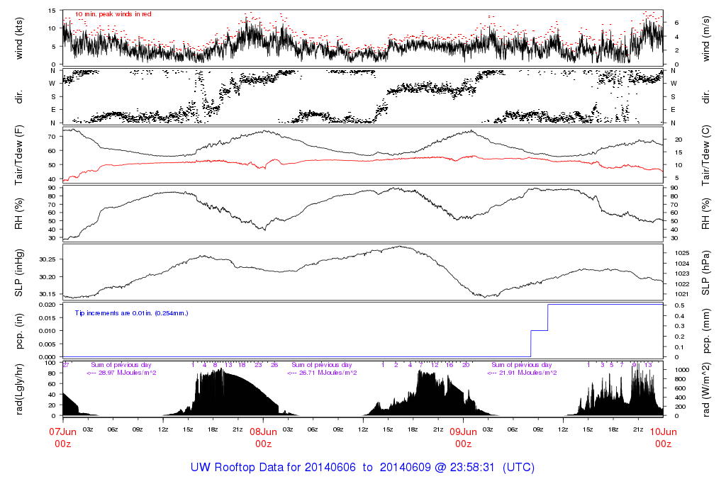Select the 'wind (kts)' left axis label

(20, 37)
